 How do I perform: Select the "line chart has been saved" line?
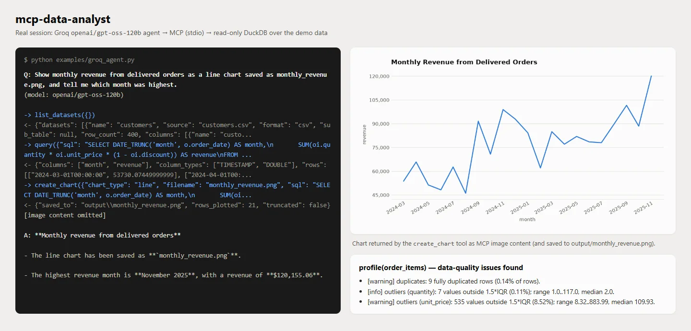pos(132,255)
